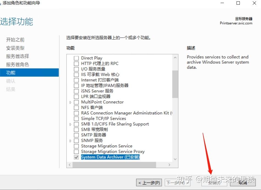Enable the IP 地址管理(IPAM)服务器 feature
The height and width of the screenshot is (190, 261).
(x=76, y=86)
